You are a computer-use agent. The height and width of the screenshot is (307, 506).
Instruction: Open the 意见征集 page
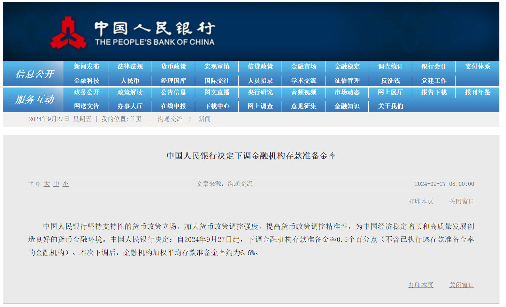(304, 106)
